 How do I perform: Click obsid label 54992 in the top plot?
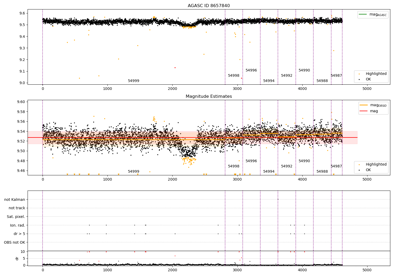click(287, 75)
